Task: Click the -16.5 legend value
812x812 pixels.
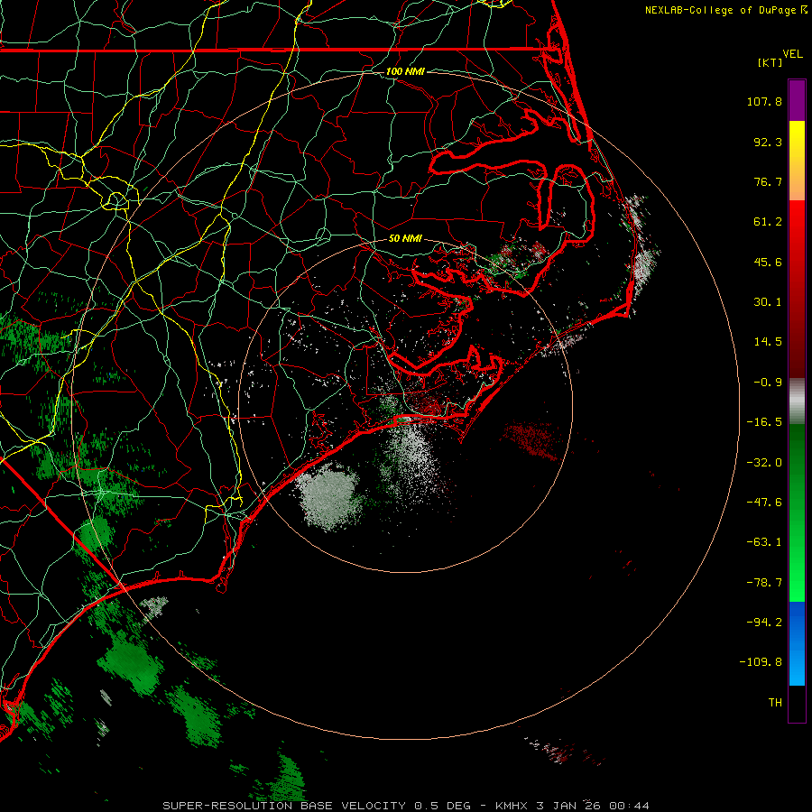Action: tap(764, 422)
